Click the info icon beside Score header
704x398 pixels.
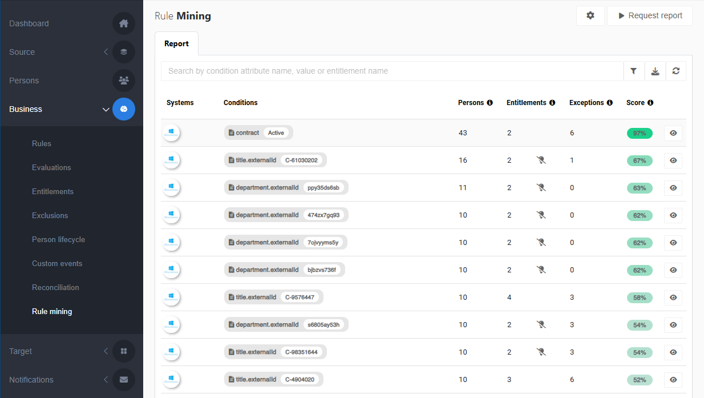point(650,103)
